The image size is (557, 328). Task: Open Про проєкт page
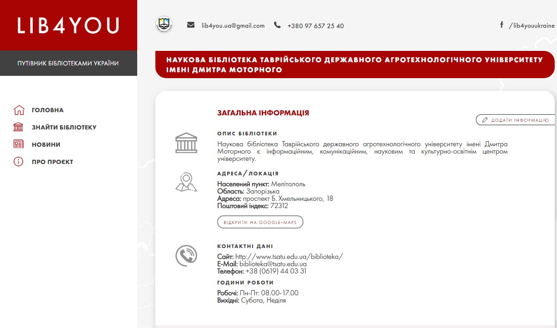pyautogui.click(x=52, y=162)
